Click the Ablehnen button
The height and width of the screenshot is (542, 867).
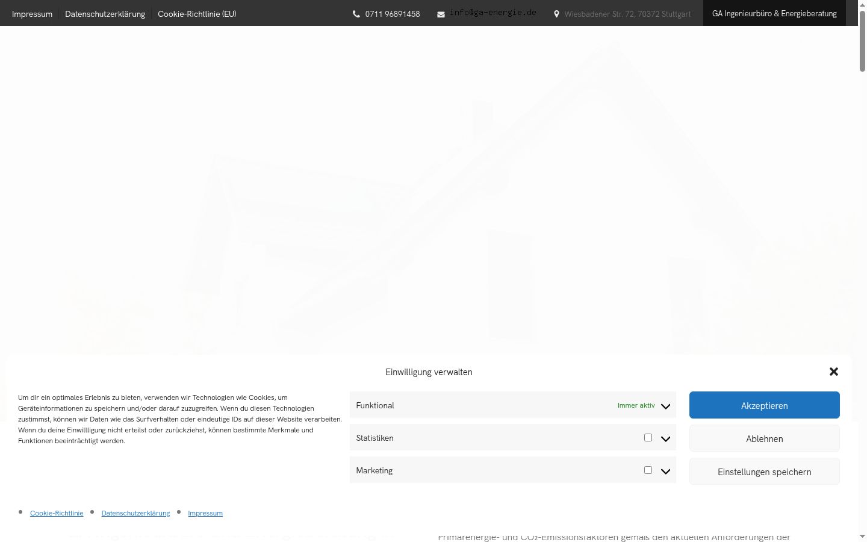click(765, 438)
